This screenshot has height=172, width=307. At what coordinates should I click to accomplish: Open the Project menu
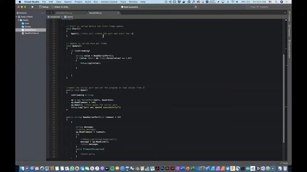79,2
